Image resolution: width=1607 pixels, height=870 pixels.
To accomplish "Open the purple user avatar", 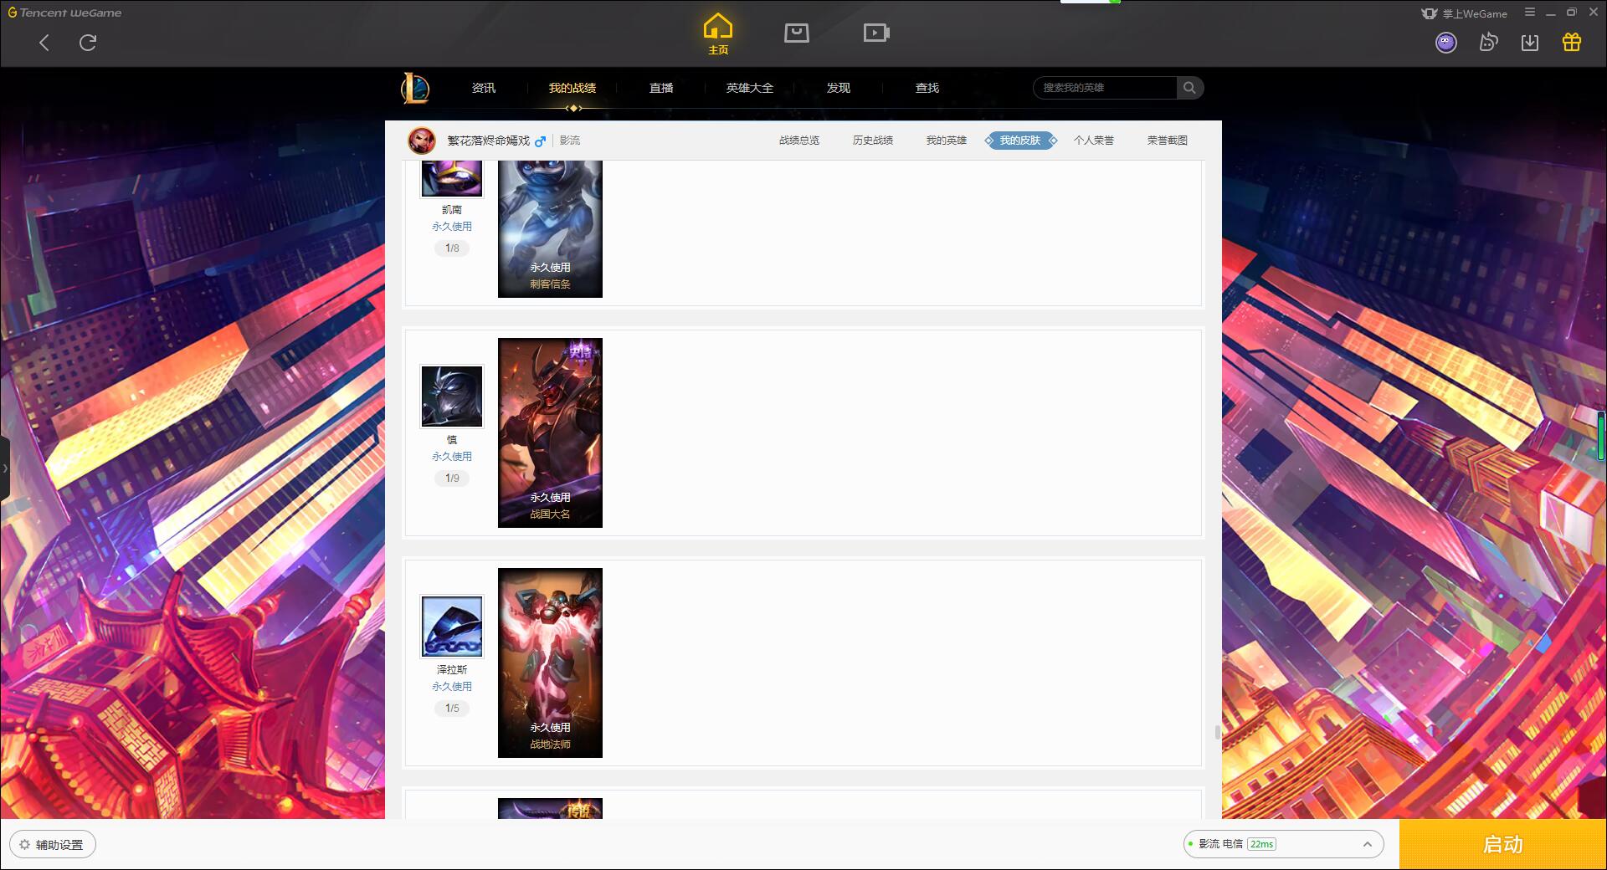I will (x=1446, y=43).
